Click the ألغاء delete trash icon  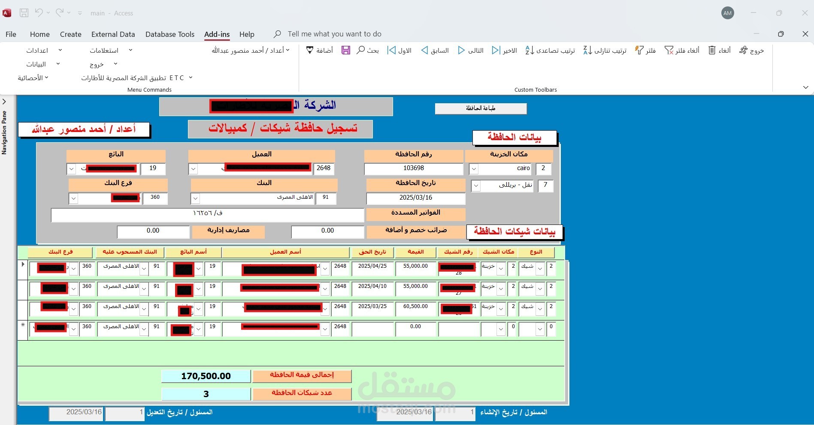[712, 51]
